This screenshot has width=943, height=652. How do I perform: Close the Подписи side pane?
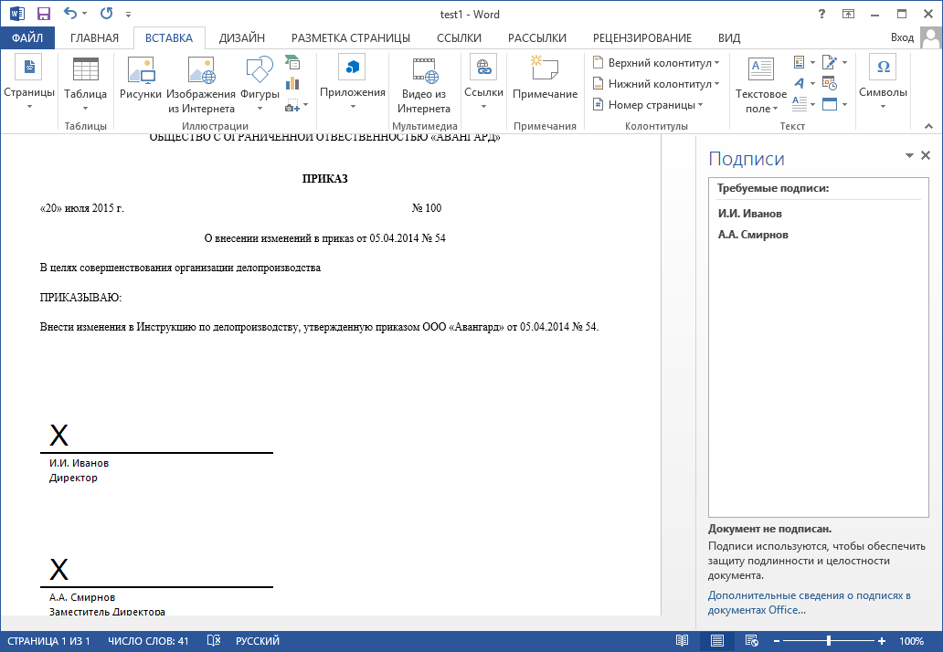pos(926,155)
